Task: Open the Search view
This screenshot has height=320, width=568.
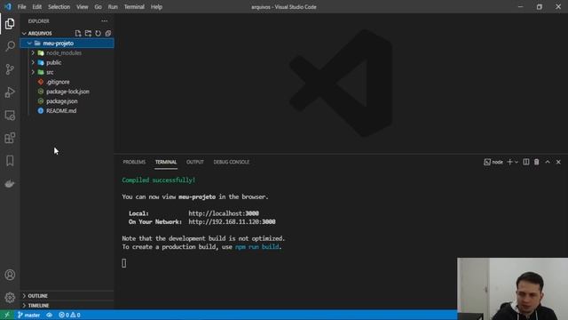Action: coord(10,46)
